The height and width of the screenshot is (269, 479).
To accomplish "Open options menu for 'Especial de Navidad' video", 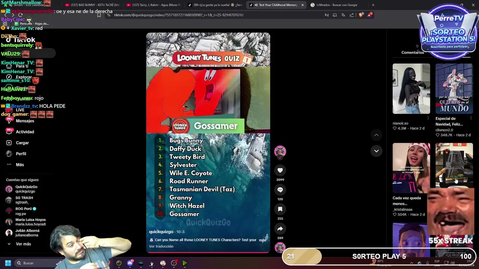I will point(471,118).
